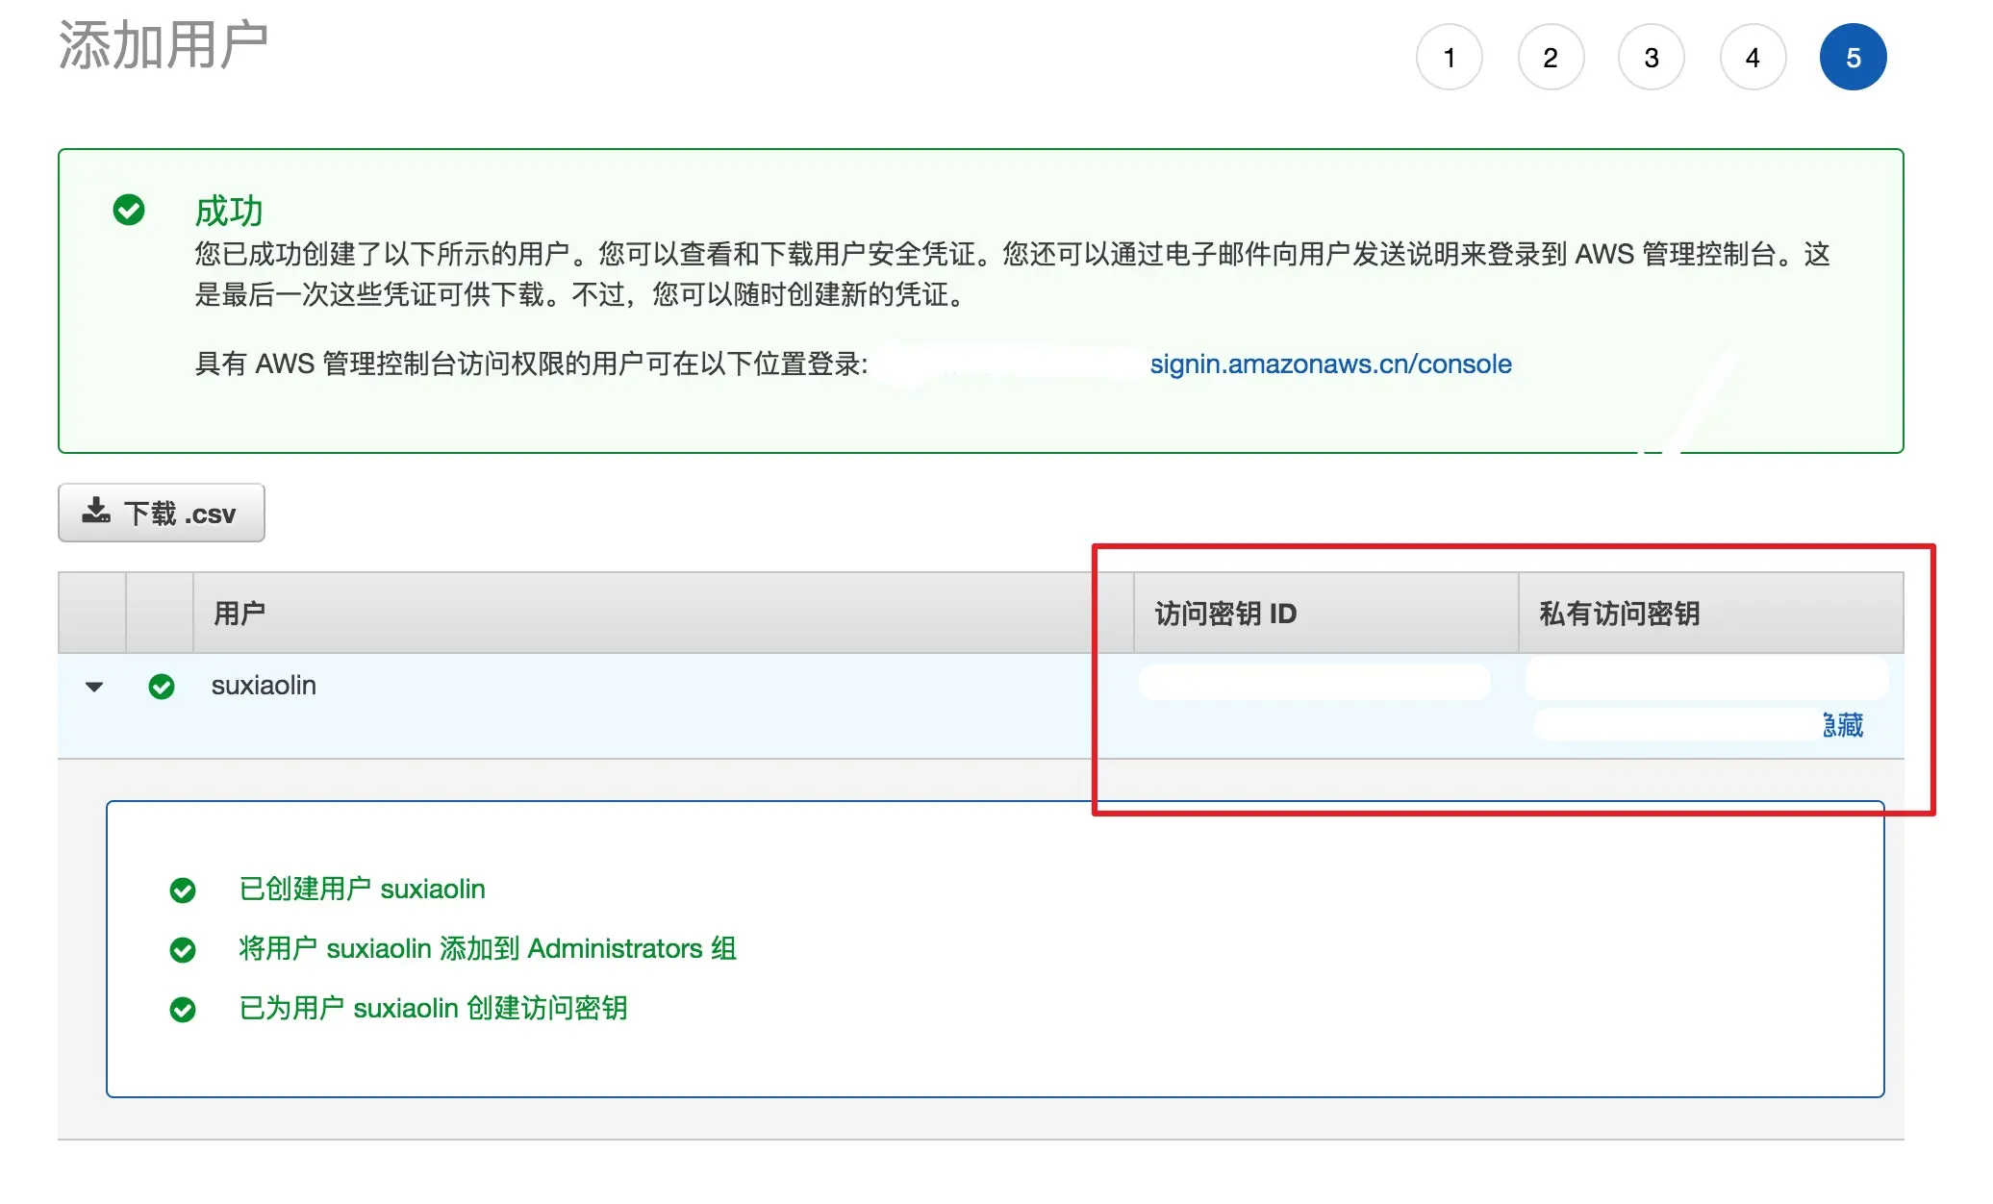Image resolution: width=1993 pixels, height=1204 pixels.
Task: Click the suxiaolin username in table
Action: pyautogui.click(x=264, y=686)
